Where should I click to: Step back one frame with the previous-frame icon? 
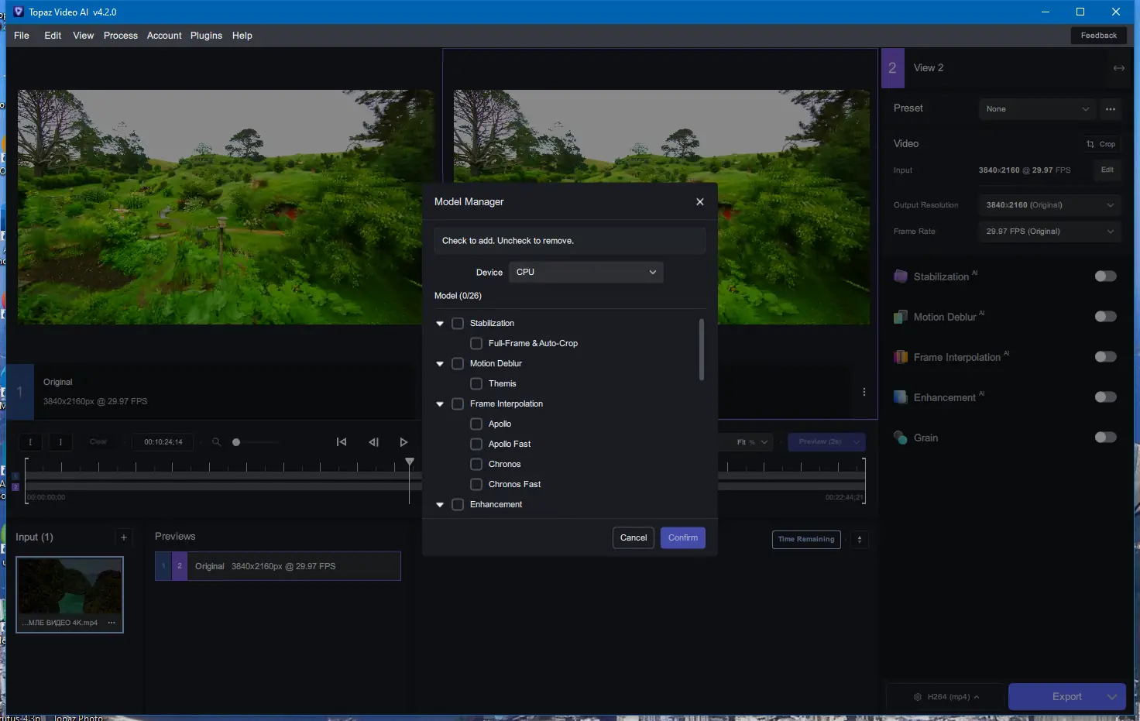[x=373, y=442]
